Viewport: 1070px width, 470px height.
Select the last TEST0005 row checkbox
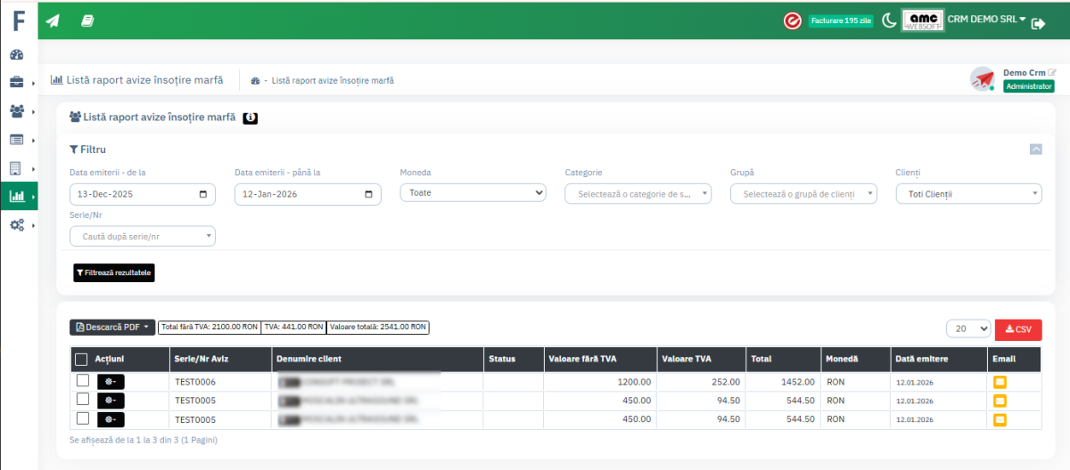coord(82,418)
